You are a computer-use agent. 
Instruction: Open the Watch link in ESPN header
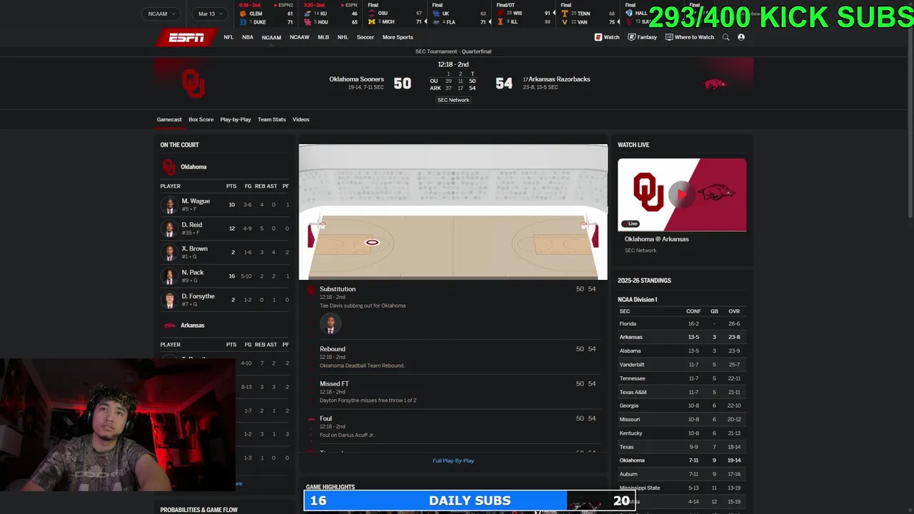coord(607,37)
